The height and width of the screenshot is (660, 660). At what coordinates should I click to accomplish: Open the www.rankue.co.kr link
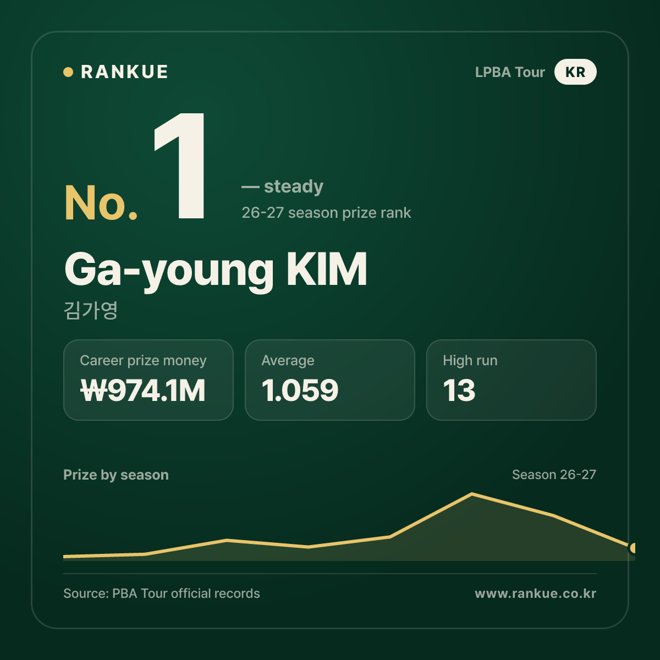click(x=536, y=593)
